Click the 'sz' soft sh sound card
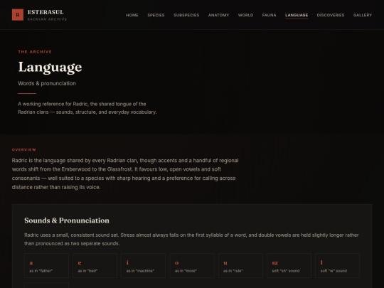 [289, 266]
